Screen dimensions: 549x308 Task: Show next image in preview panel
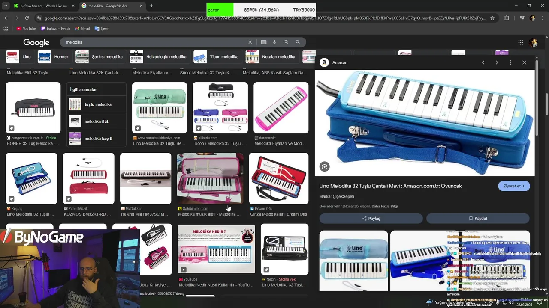(x=497, y=62)
